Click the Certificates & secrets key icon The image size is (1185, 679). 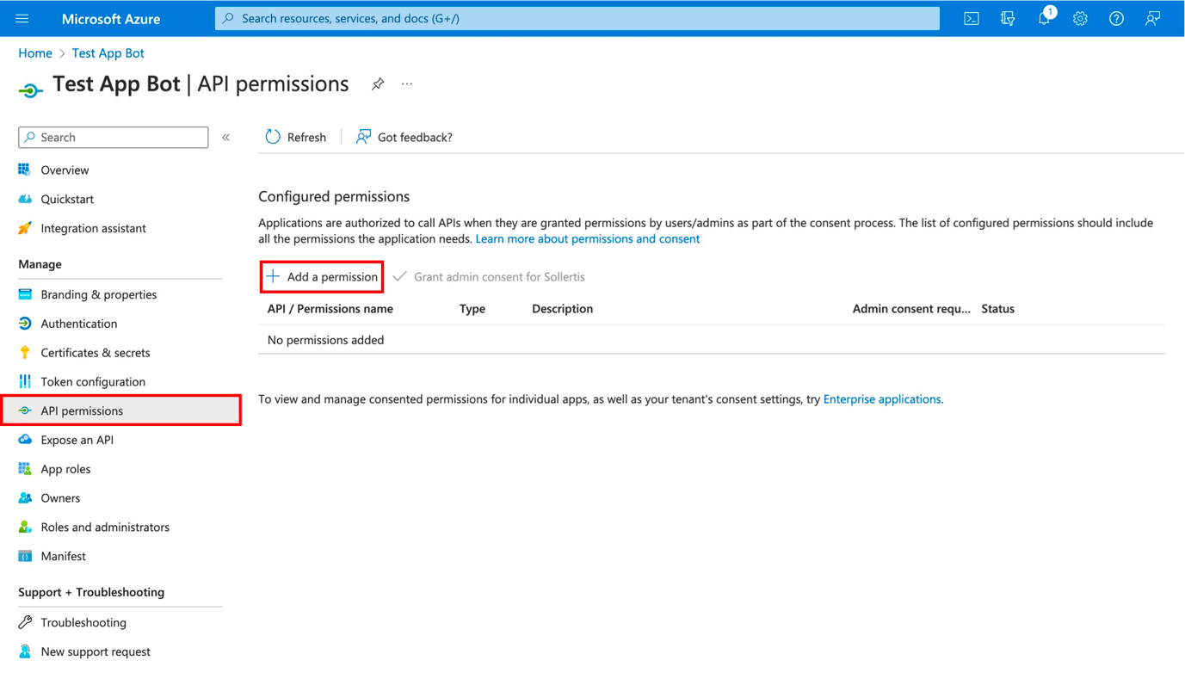[x=25, y=353]
